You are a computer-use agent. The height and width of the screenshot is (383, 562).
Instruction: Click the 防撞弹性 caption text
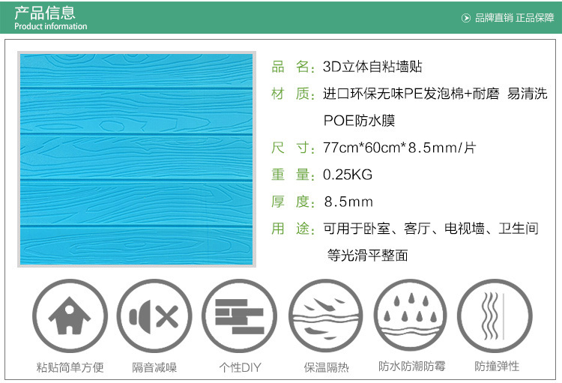point(496,367)
